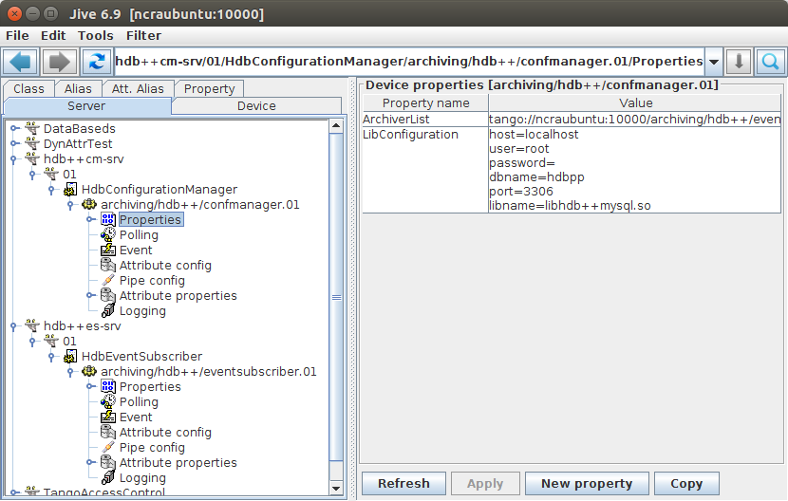Click the Event icon under confmanager.01

point(108,250)
